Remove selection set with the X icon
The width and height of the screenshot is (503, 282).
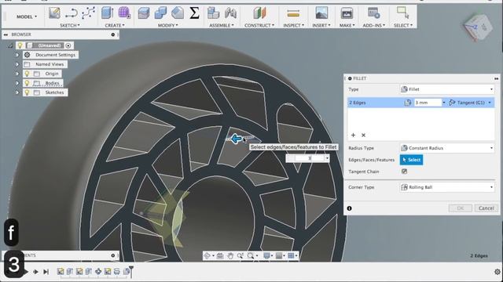[x=363, y=136]
